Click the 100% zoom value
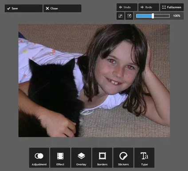 [176, 16]
